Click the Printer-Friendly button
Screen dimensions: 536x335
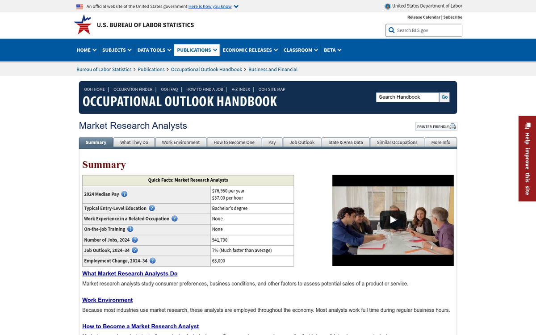(x=436, y=126)
